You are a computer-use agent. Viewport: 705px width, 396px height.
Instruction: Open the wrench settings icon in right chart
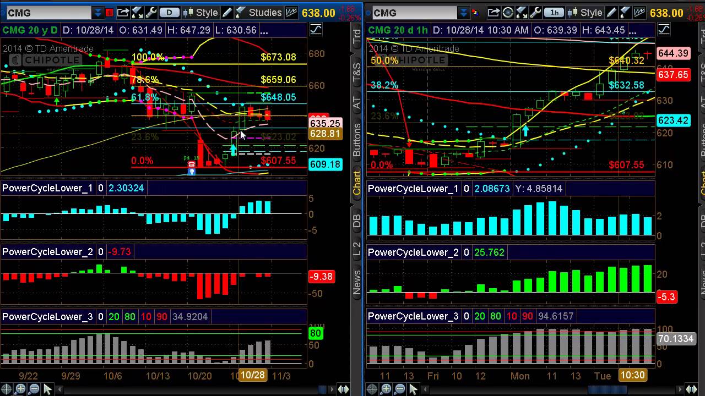point(535,12)
